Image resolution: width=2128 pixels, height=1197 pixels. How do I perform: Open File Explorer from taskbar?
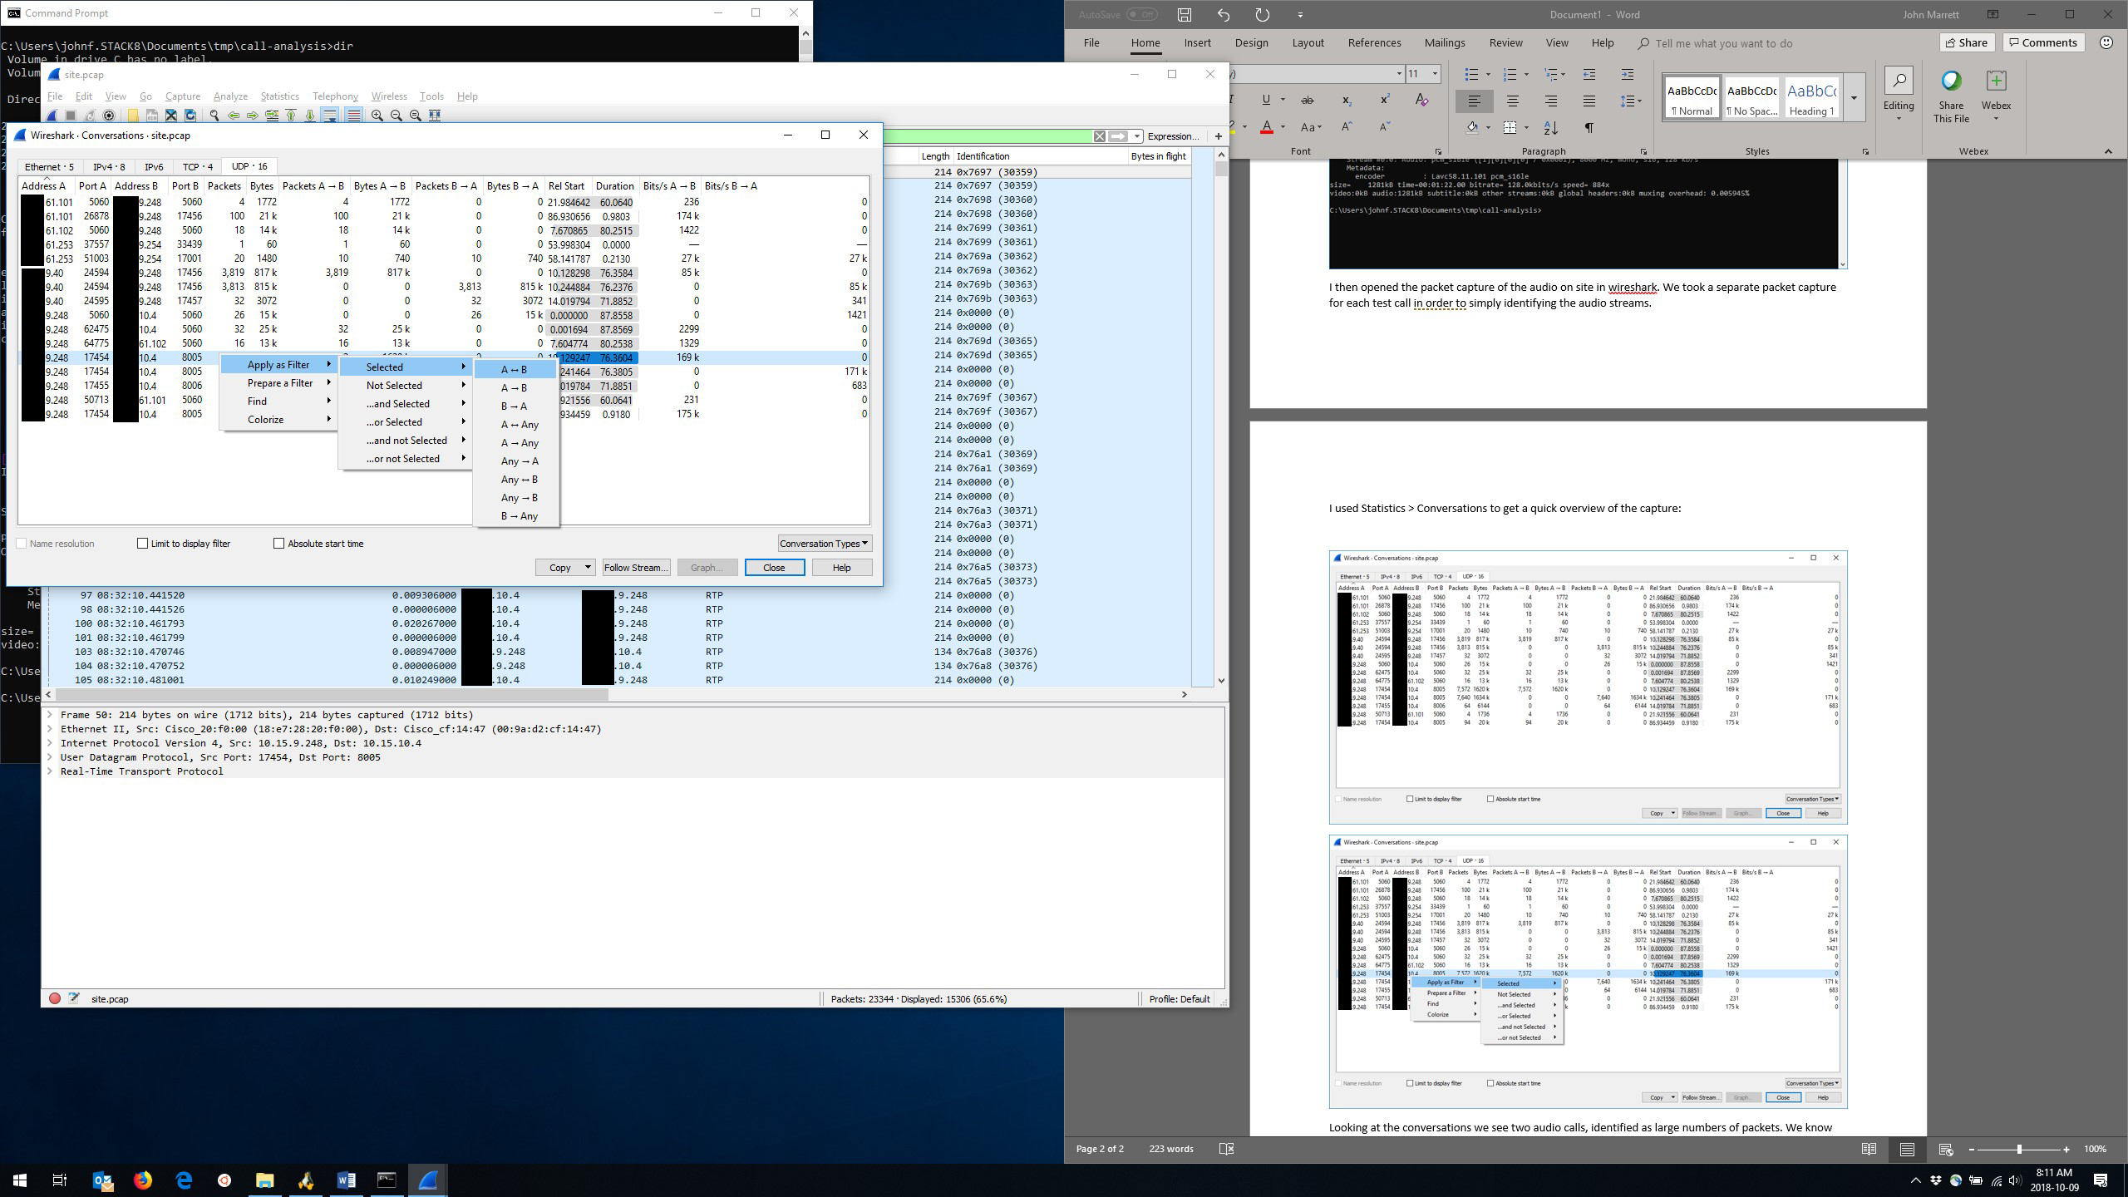pos(264,1180)
